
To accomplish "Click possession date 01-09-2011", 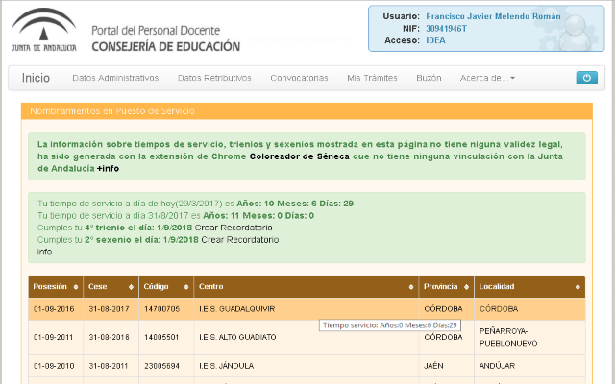I will tap(54, 337).
